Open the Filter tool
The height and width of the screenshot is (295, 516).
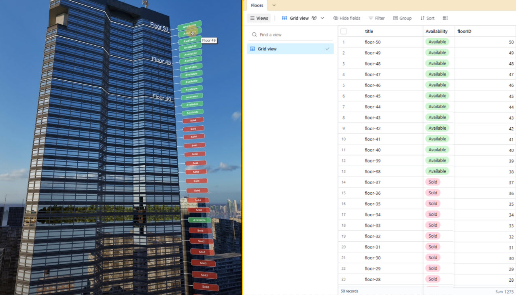tap(376, 18)
